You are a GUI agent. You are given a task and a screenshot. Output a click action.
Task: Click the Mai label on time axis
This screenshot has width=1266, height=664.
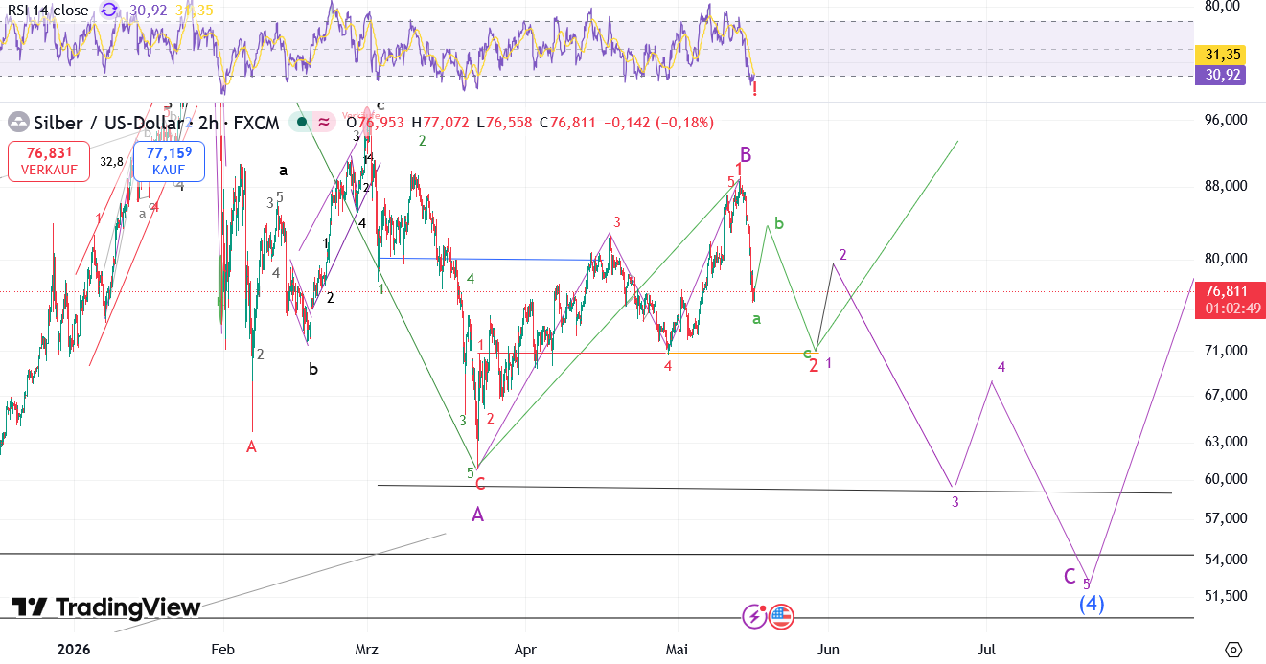678,649
